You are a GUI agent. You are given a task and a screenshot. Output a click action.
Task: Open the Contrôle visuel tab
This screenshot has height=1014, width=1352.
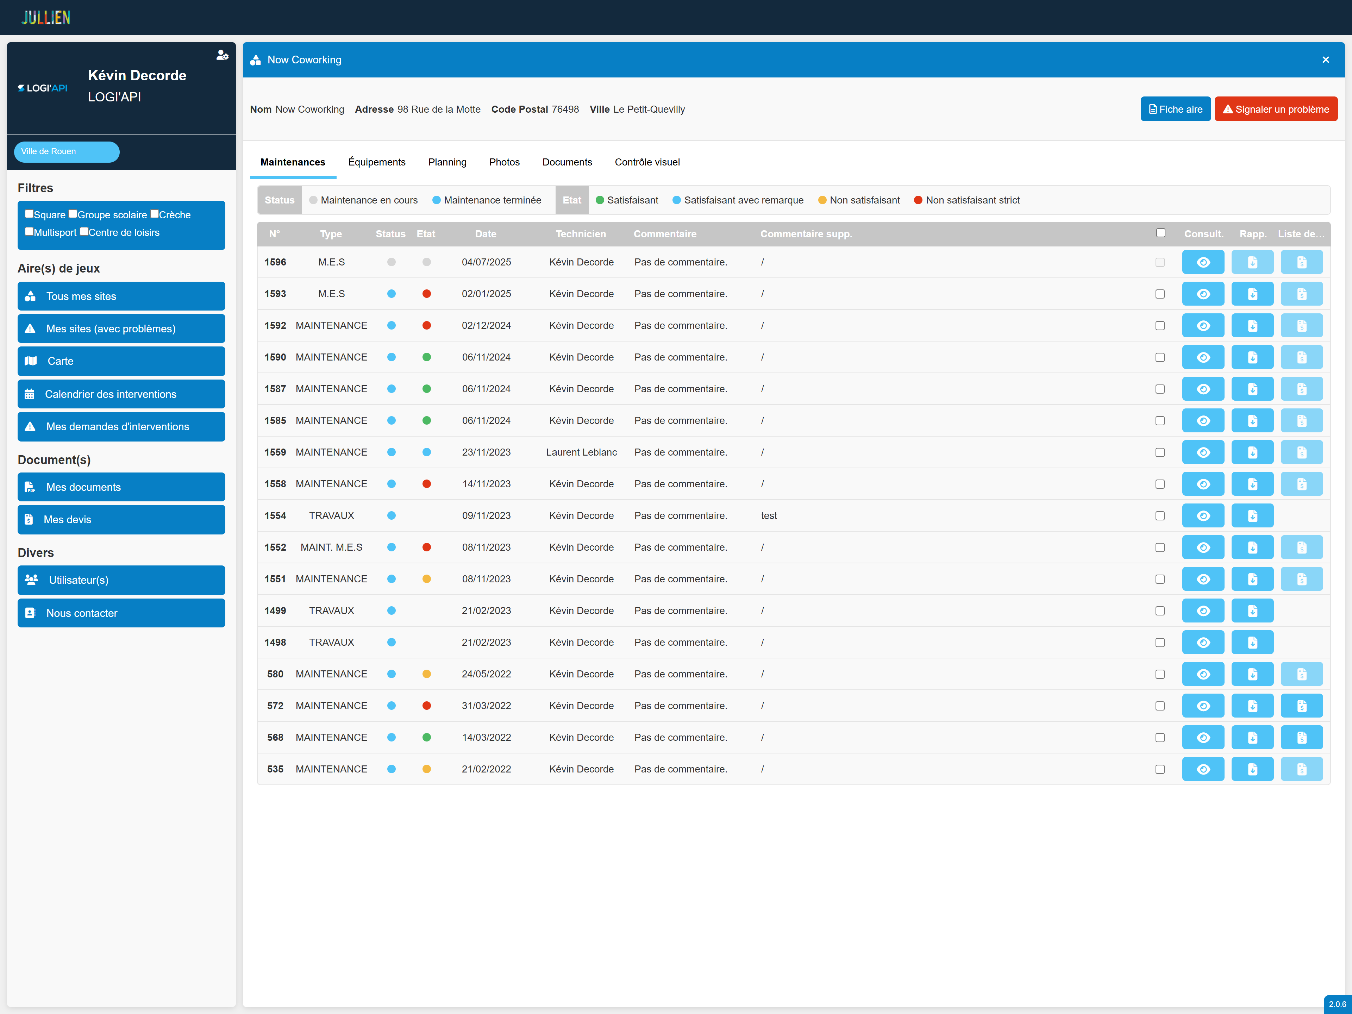point(647,162)
